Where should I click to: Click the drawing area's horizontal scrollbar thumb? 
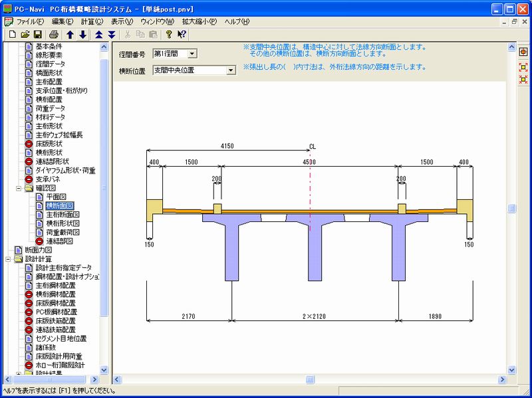click(310, 379)
